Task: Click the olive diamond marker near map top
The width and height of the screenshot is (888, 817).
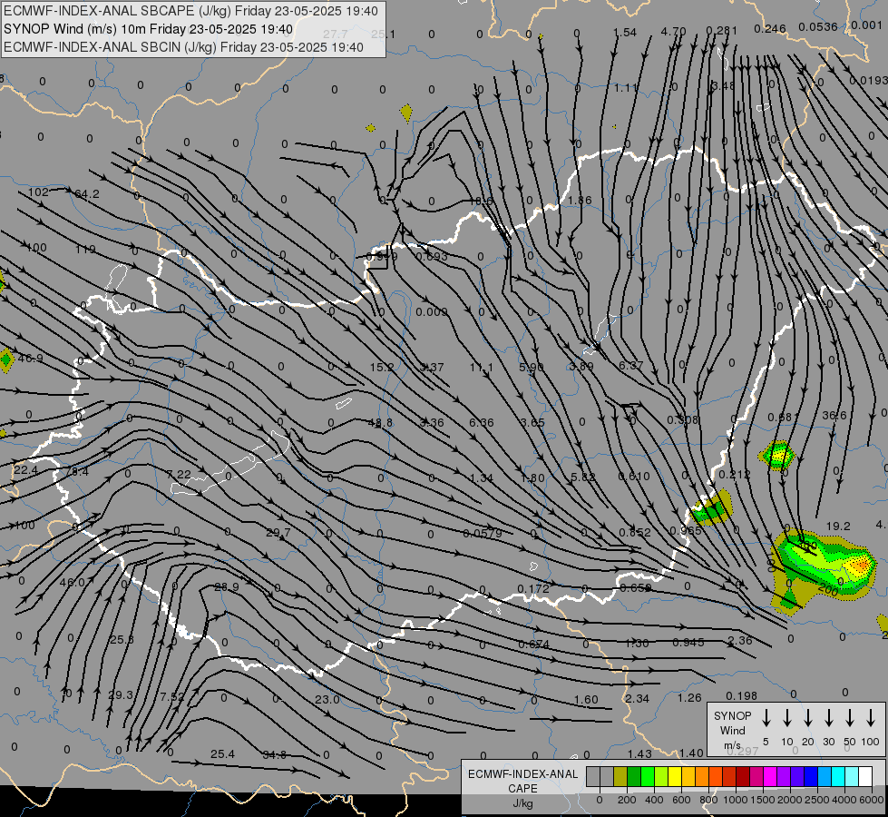Action: [x=406, y=113]
